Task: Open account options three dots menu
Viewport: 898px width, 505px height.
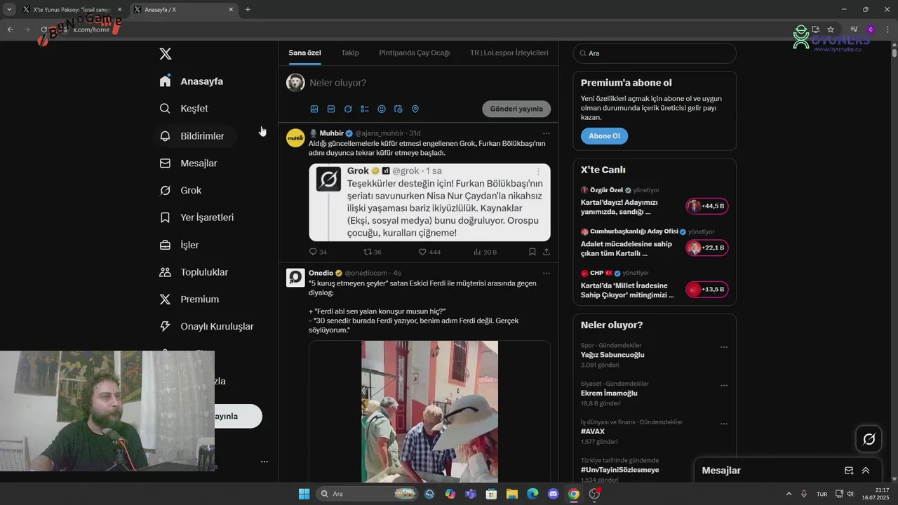Action: click(x=264, y=462)
